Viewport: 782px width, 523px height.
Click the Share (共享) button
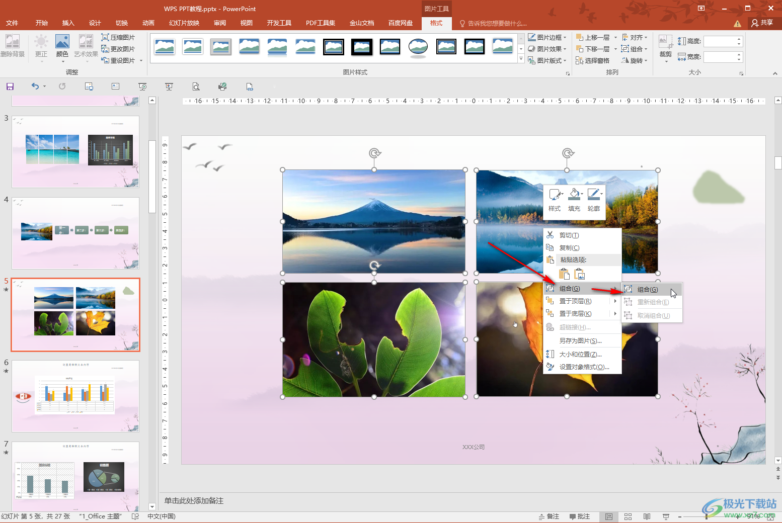762,23
